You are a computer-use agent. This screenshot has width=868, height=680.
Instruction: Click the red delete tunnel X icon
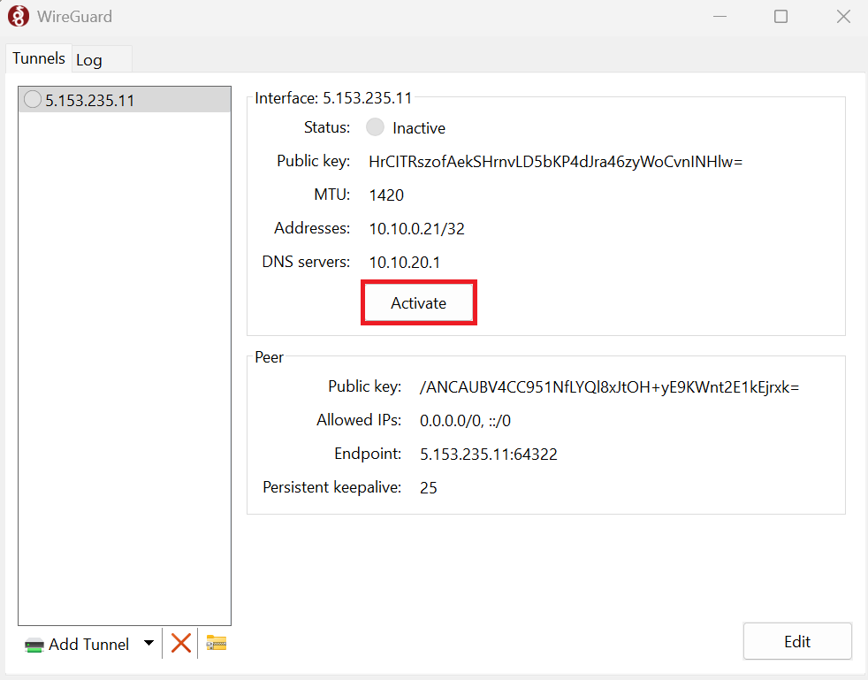pos(181,643)
